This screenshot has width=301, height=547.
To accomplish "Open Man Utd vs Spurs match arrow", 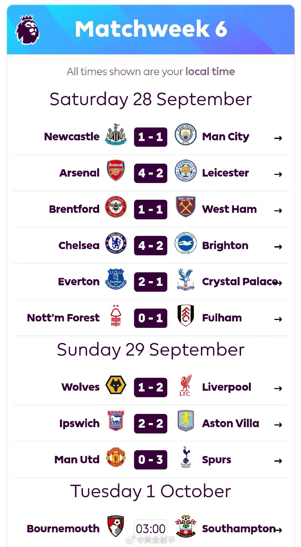I will pos(278,461).
